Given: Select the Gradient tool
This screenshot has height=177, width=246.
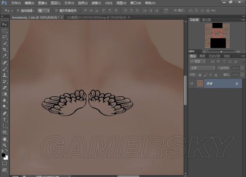Looking at the screenshot, I should (4, 94).
